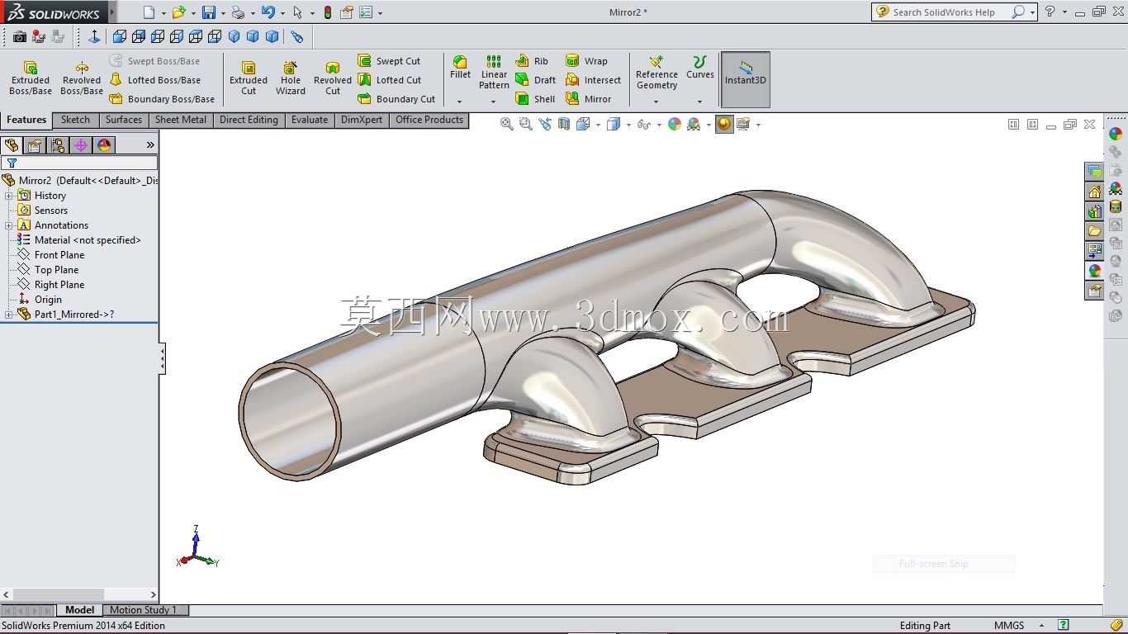1128x634 pixels.
Task: Switch to the Sketch tab
Action: 75,120
